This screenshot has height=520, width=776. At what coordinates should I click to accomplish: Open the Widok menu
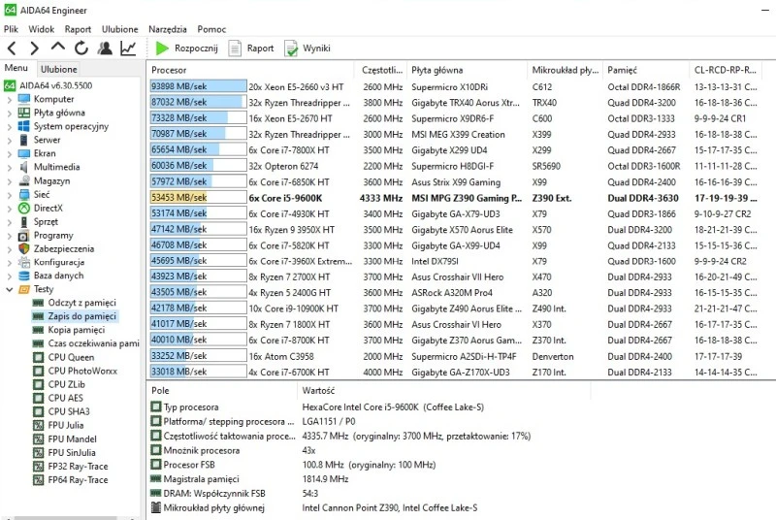41,29
